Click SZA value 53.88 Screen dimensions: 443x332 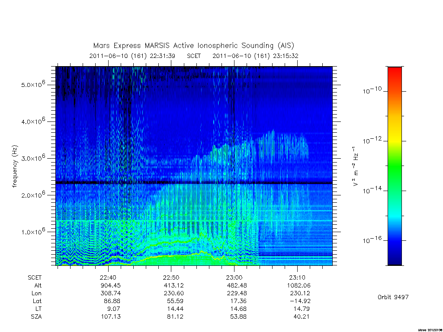(x=238, y=317)
